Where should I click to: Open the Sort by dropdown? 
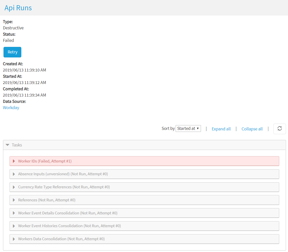[x=188, y=129]
